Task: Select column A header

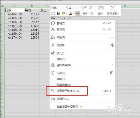Action: [14, 6]
